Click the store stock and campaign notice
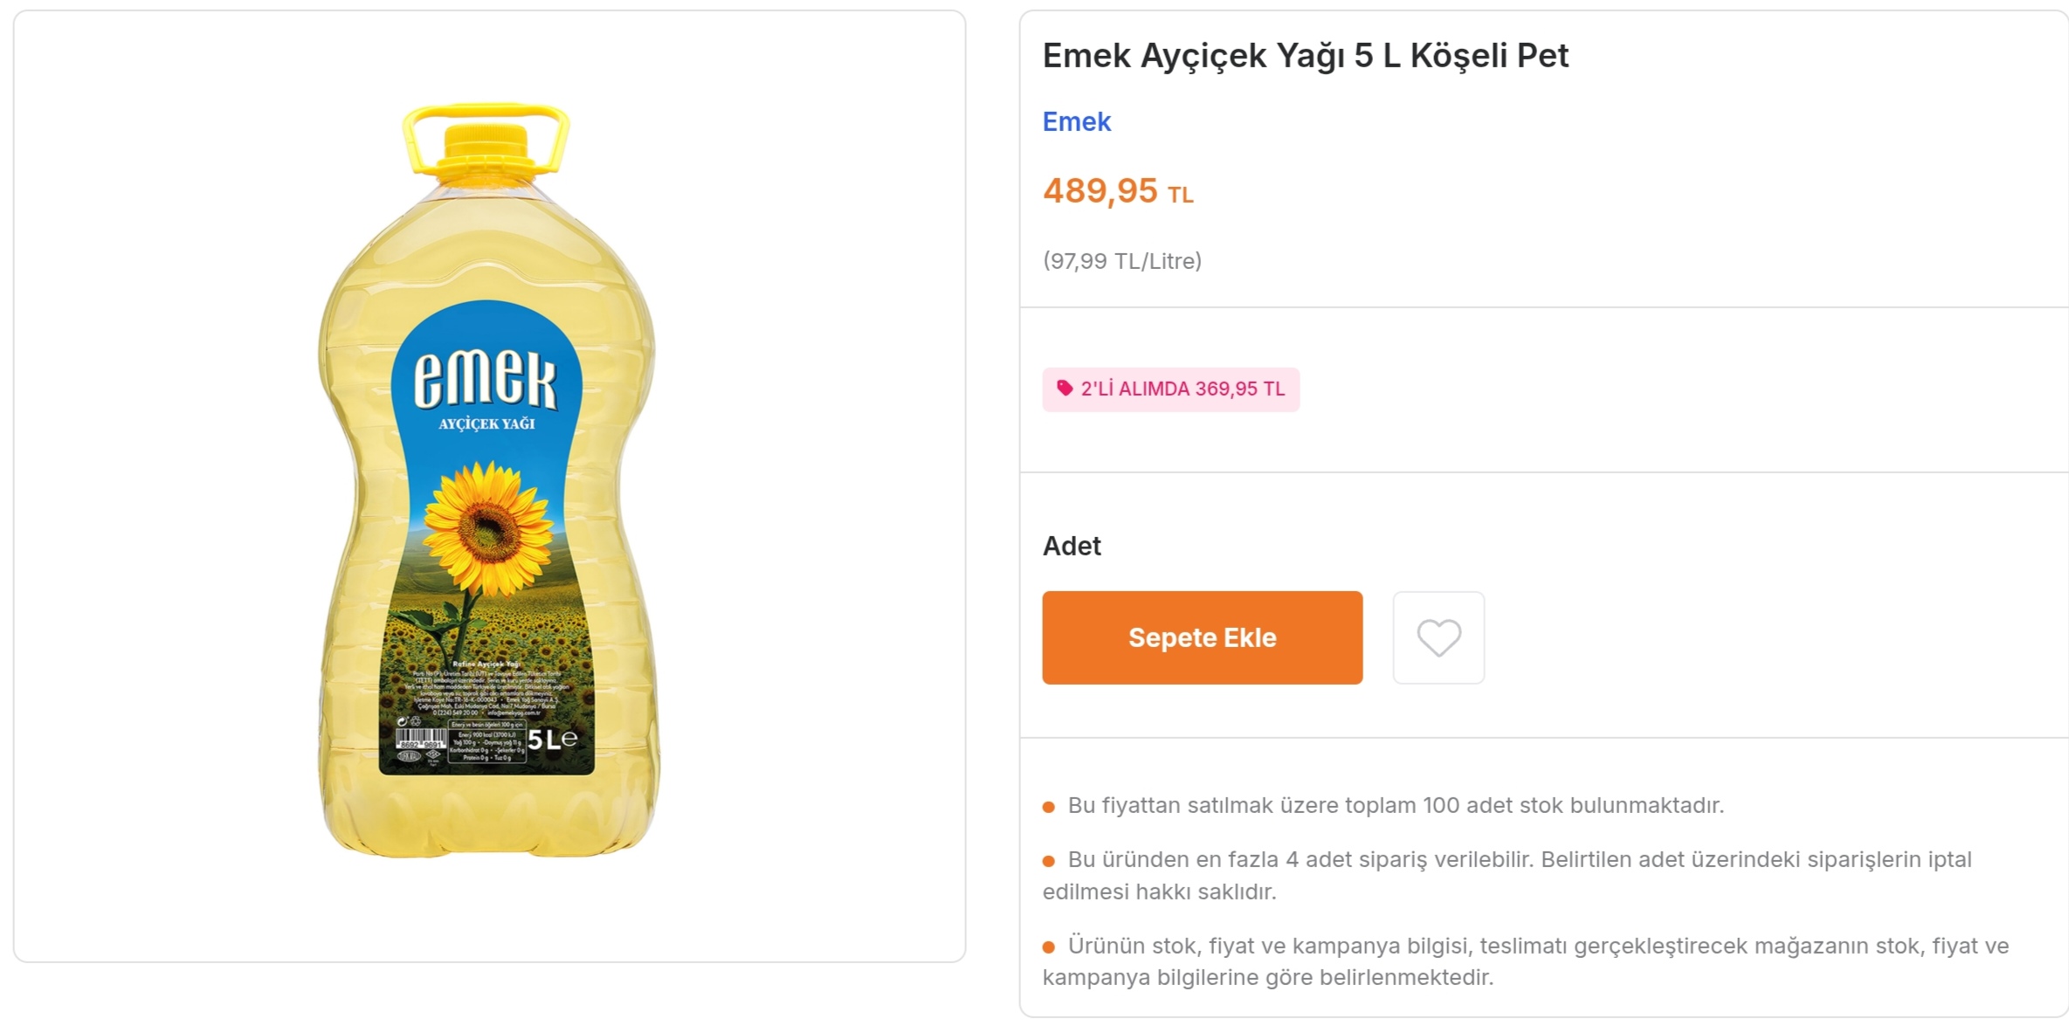Screen dimensions: 2069x1033 click(x=1524, y=961)
